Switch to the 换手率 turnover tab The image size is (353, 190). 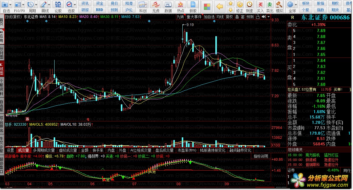(x=98, y=150)
